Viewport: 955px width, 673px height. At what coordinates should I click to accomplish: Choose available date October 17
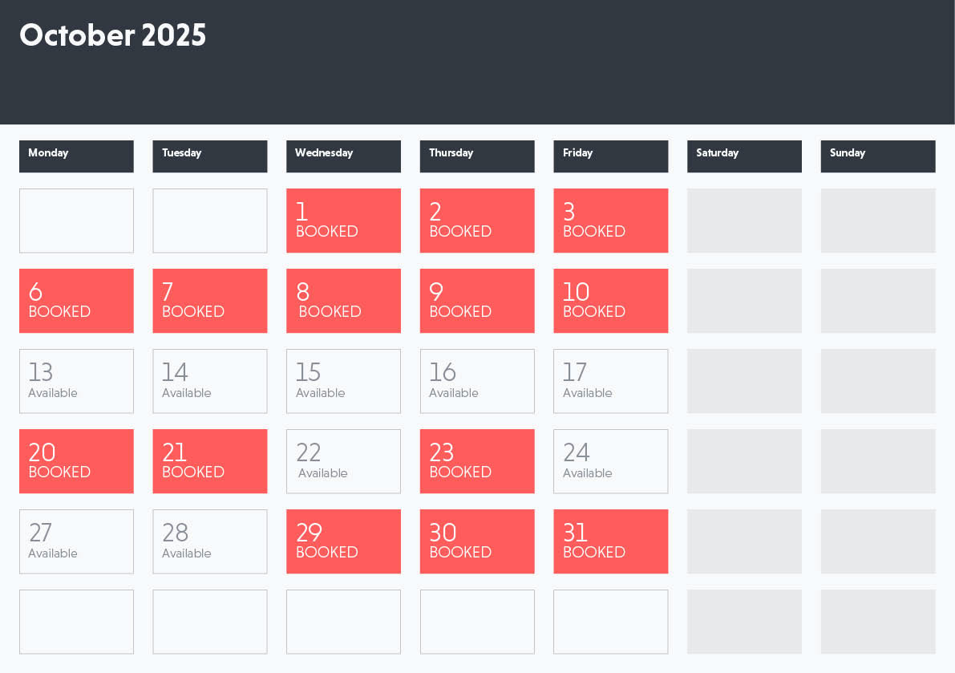[x=610, y=381]
